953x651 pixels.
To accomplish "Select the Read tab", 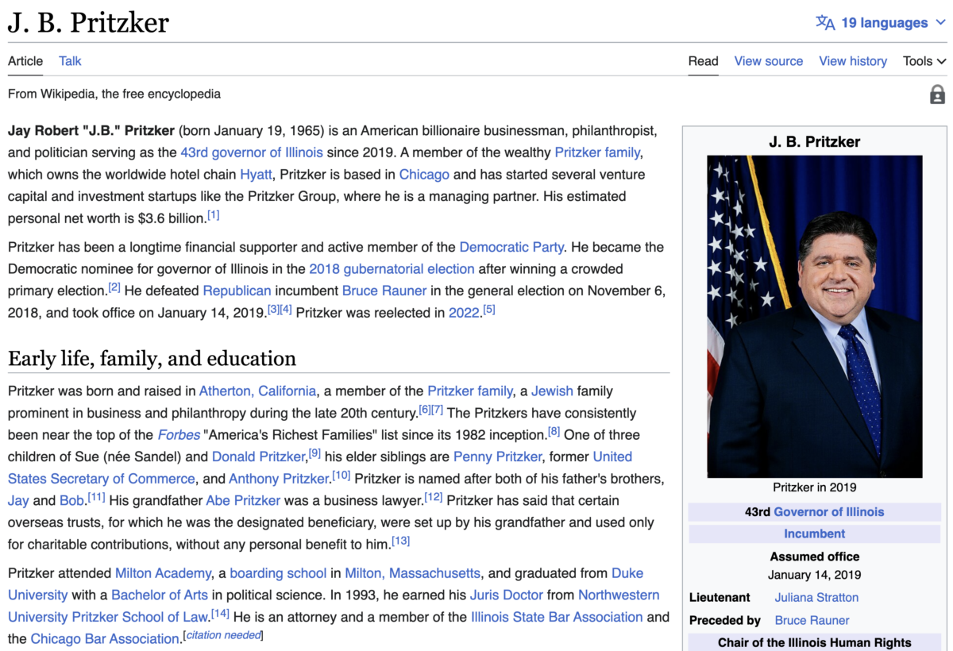I will (703, 61).
